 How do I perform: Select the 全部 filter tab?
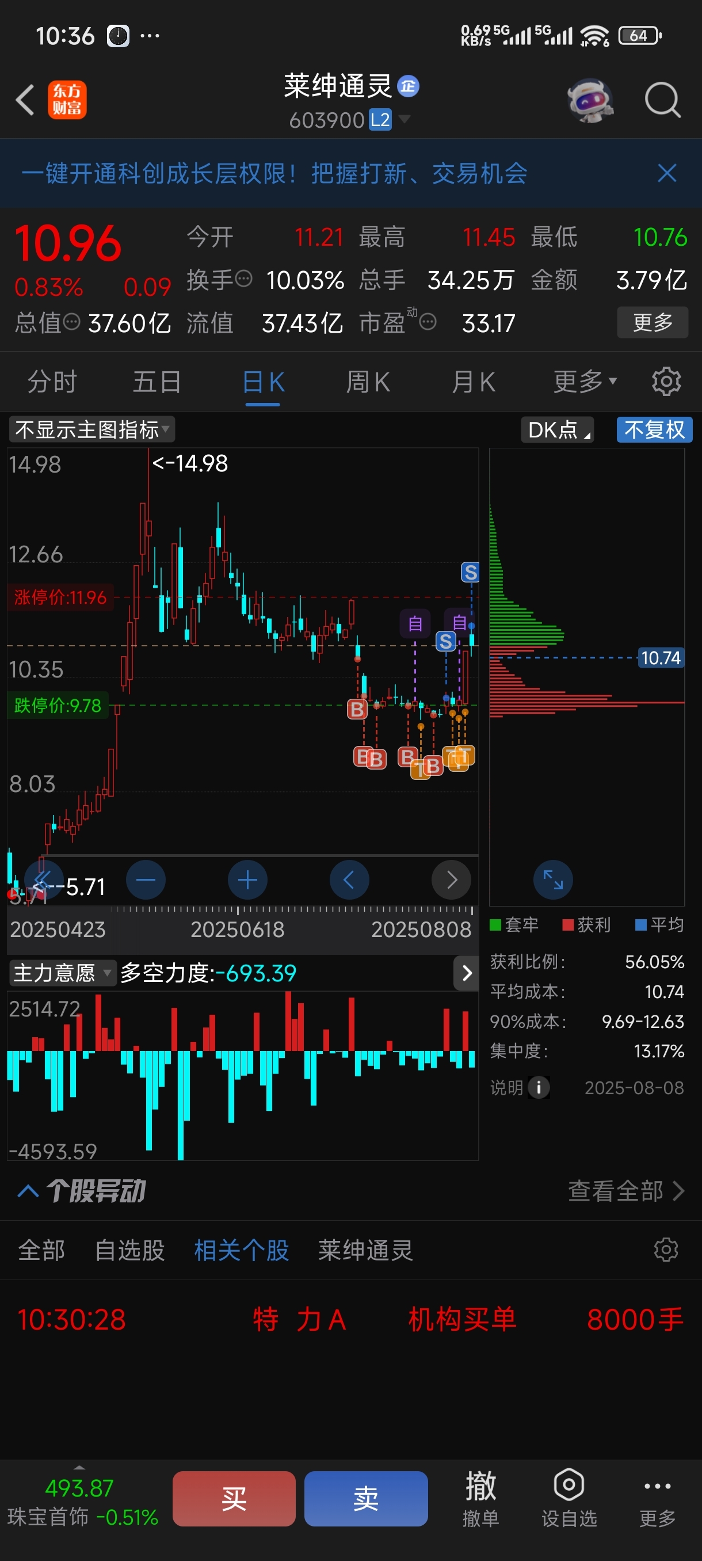(x=41, y=1250)
